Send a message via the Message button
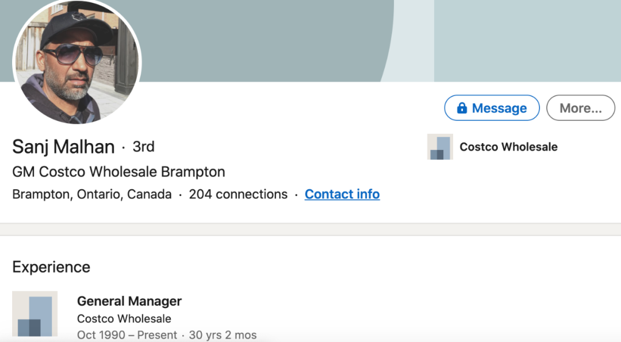This screenshot has width=621, height=342. pyautogui.click(x=492, y=107)
